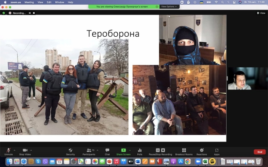
Task: Click the Wi-Fi status icon in menu bar
Action: (216, 2)
